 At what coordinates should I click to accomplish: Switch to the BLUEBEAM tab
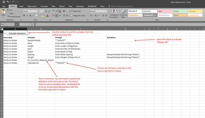pyautogui.click(x=92, y=6)
